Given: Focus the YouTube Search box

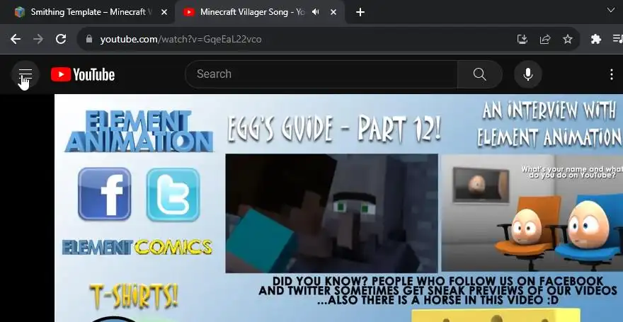Looking at the screenshot, I should [321, 74].
